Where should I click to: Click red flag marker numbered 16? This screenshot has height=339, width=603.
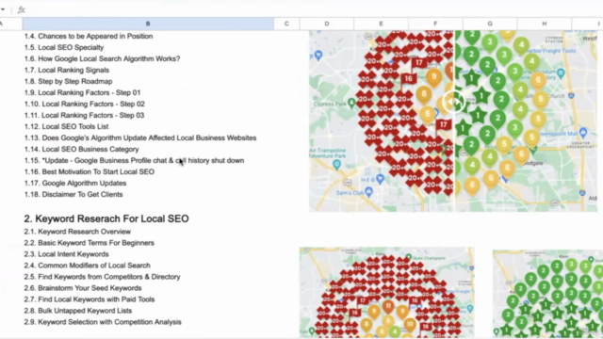click(408, 79)
